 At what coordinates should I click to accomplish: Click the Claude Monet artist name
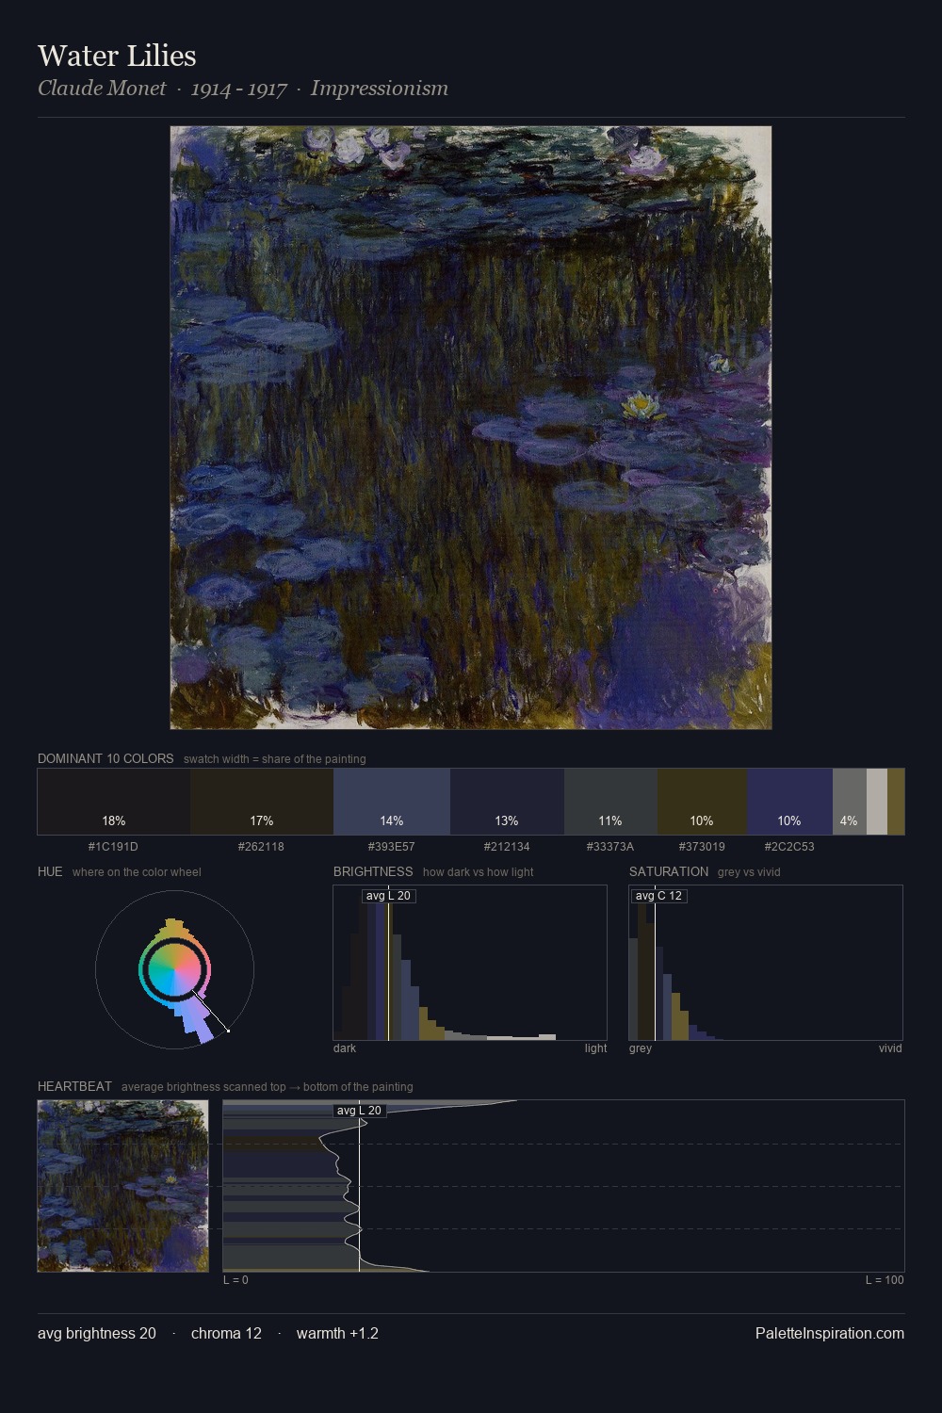(102, 89)
